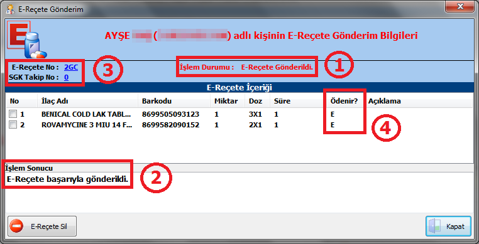479x244 pixels.
Task: Close the E-Reçete Gönderim window
Action: 459,6
